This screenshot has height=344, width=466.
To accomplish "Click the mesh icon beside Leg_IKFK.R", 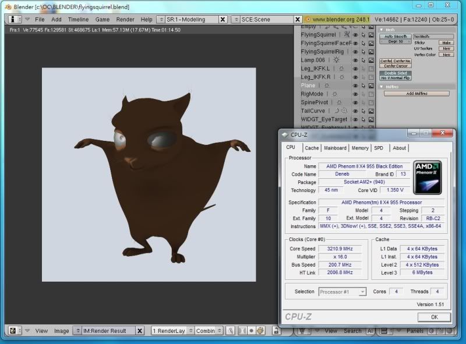I will [342, 77].
